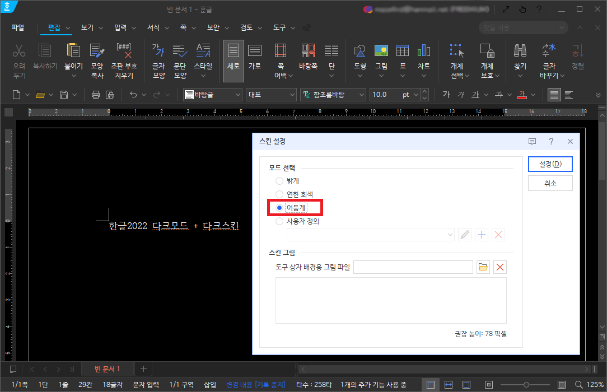Screen dimensions: 607x392
Task: Click Remove Typesetting Marks (조판 부호 지우기)
Action: point(124,61)
